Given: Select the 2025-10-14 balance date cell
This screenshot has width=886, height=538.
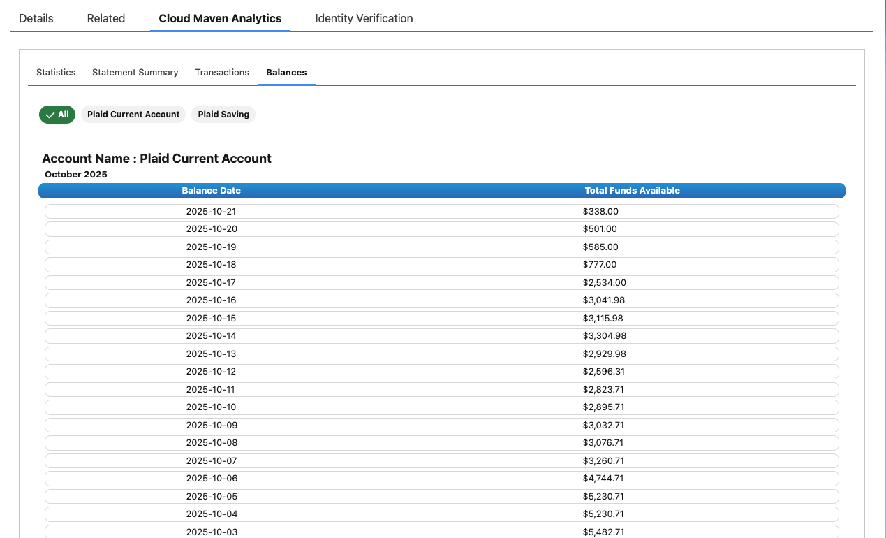Looking at the screenshot, I should 211,336.
